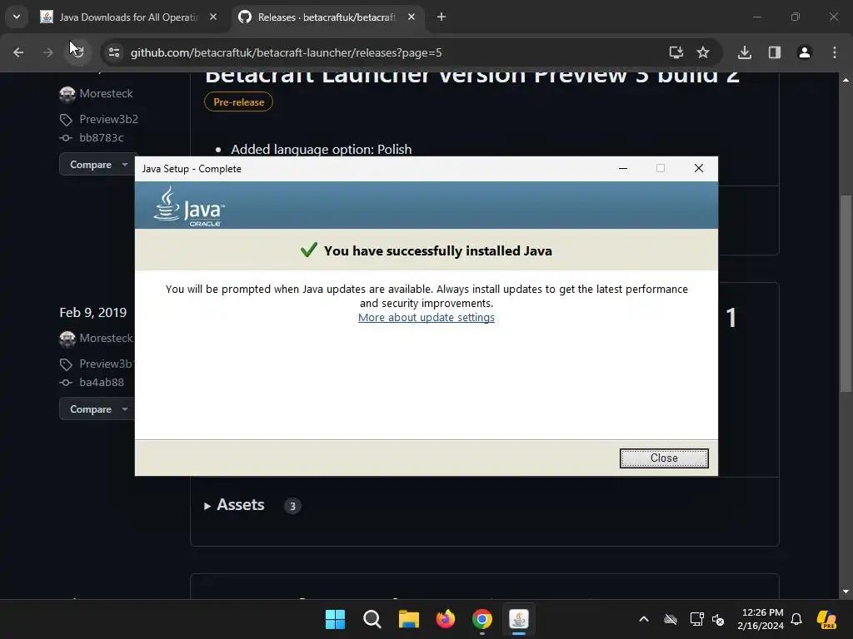Screen dimensions: 853x639
Task: Go back to the previous page
Action: [18, 52]
